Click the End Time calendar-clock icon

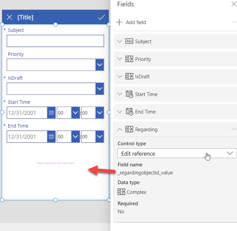130,112
